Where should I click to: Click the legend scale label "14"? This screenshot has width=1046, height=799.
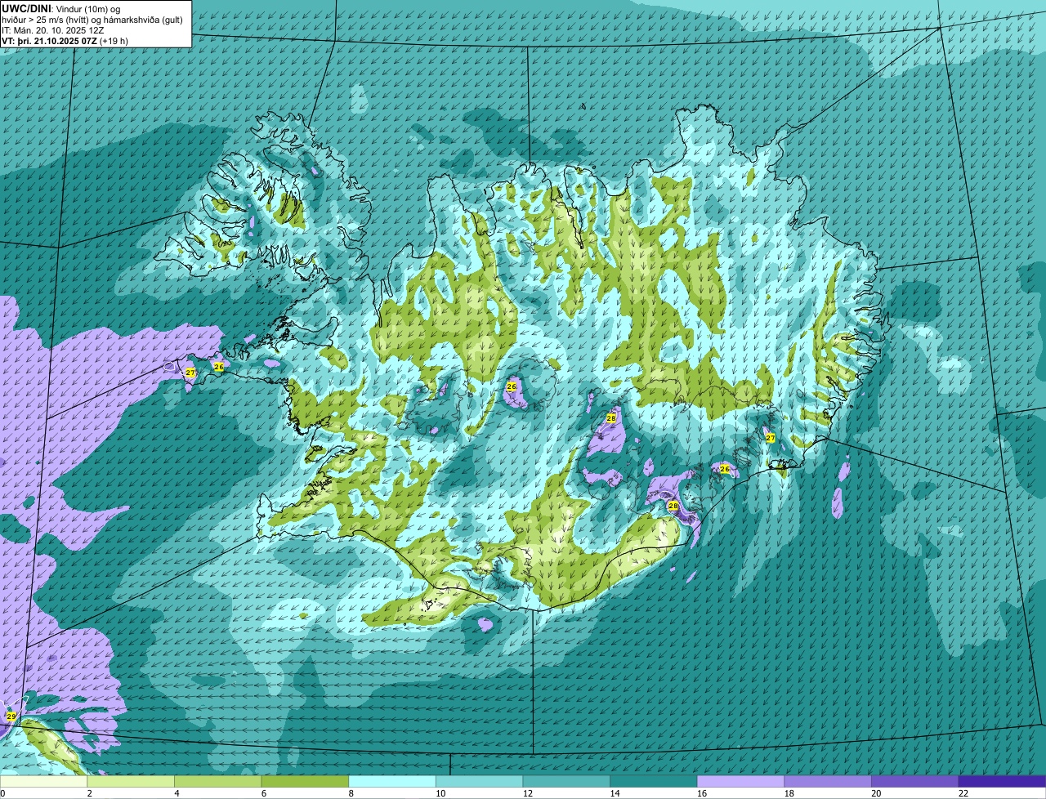[615, 793]
